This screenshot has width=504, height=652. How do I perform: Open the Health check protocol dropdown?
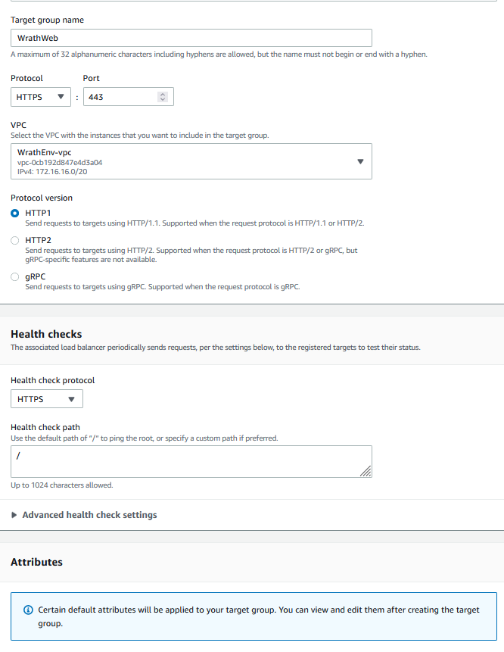pyautogui.click(x=47, y=399)
